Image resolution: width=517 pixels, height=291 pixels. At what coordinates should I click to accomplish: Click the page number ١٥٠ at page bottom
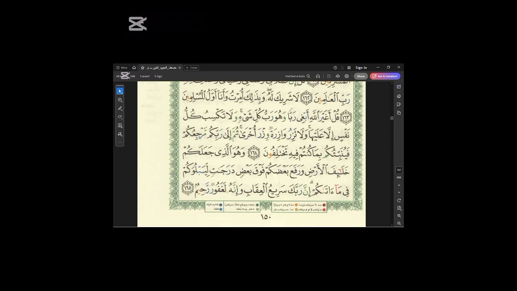(265, 217)
